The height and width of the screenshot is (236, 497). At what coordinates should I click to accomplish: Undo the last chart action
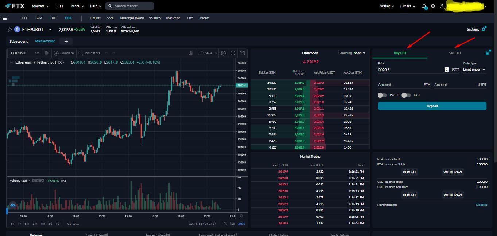coord(106,53)
